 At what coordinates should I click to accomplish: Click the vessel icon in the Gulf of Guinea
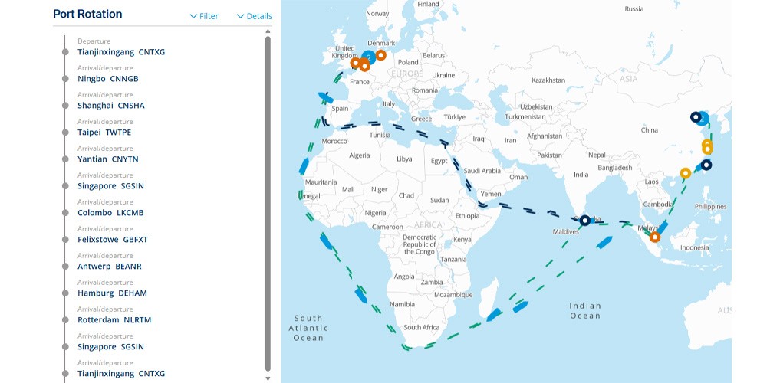click(326, 241)
